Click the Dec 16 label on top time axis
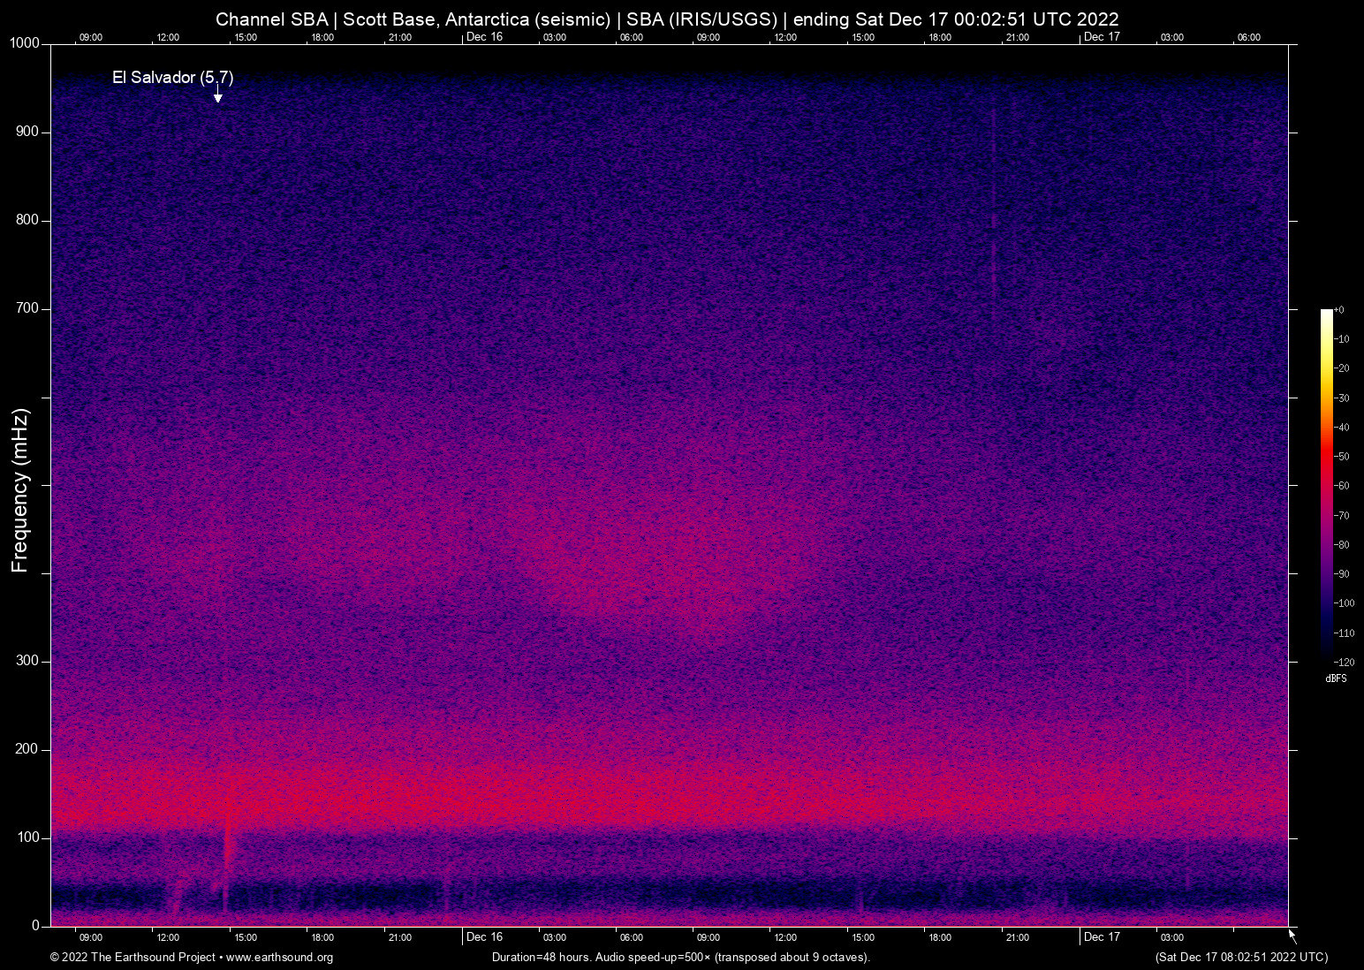The image size is (1364, 970). tap(484, 36)
